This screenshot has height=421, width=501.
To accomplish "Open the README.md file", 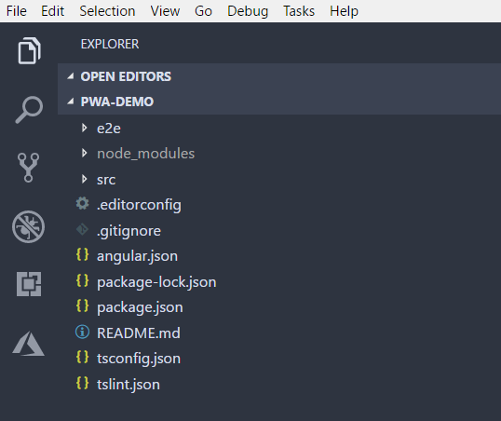I will (x=139, y=333).
